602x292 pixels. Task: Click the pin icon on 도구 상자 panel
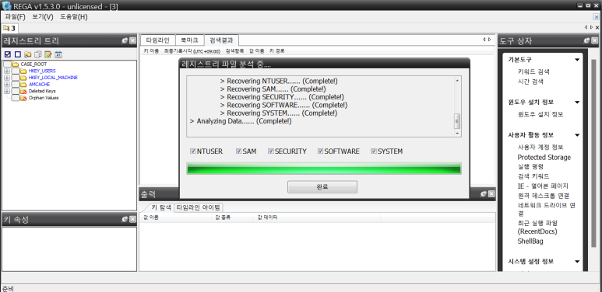(x=586, y=40)
